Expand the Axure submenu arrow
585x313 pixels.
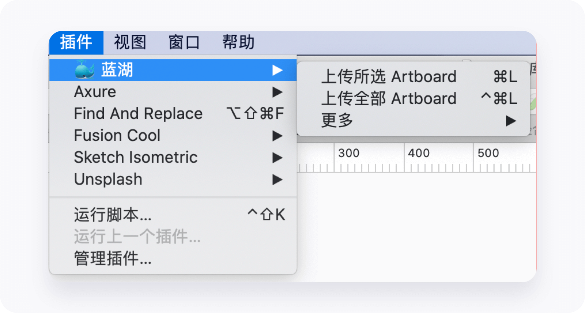[278, 92]
